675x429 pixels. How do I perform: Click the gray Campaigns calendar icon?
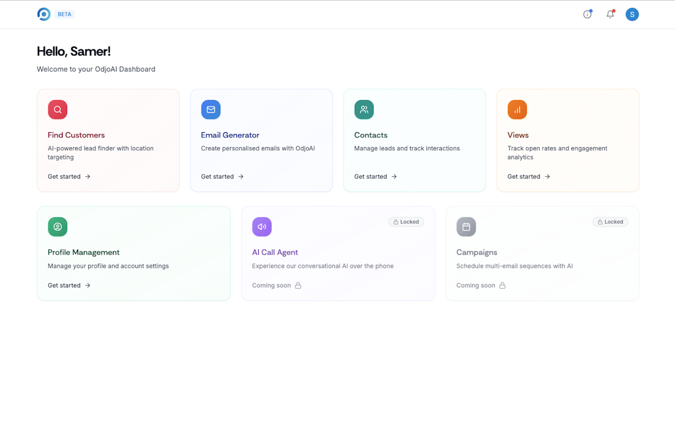coord(466,227)
